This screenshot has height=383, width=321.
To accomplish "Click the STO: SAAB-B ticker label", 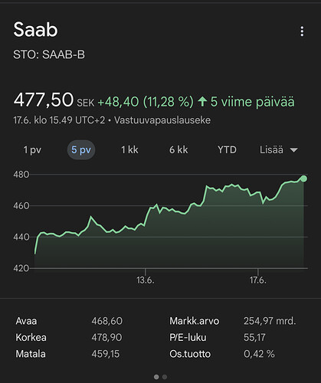I will tap(49, 54).
